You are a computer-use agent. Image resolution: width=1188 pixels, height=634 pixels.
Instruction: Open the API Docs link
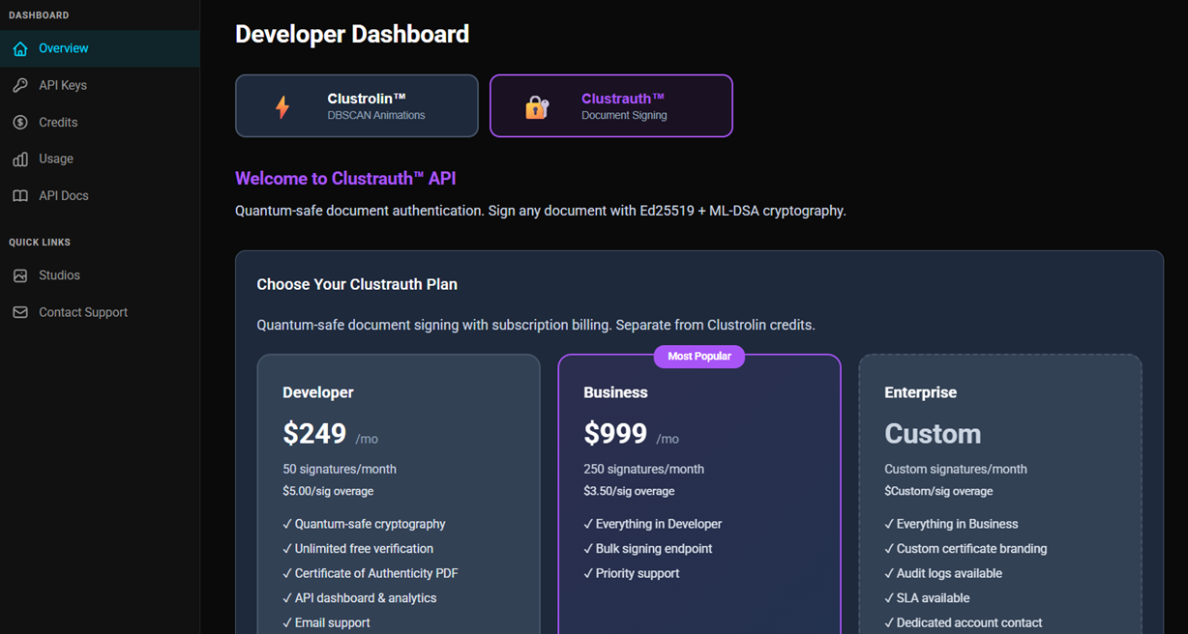(64, 195)
